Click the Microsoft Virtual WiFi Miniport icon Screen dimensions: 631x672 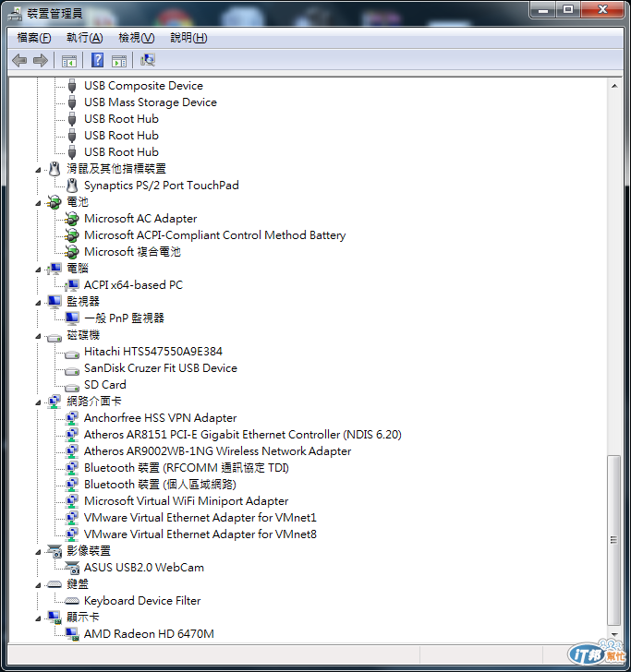[72, 501]
